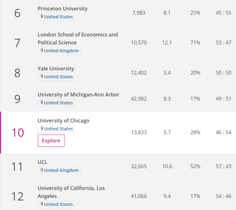The image size is (236, 210).
Task: Click the pin icon under University of California
Action: (x=42, y=204)
